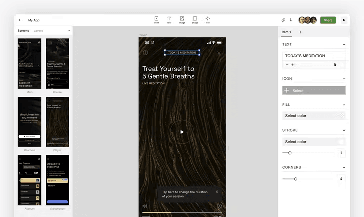Click the My App project title
364x217 pixels.
(34, 20)
